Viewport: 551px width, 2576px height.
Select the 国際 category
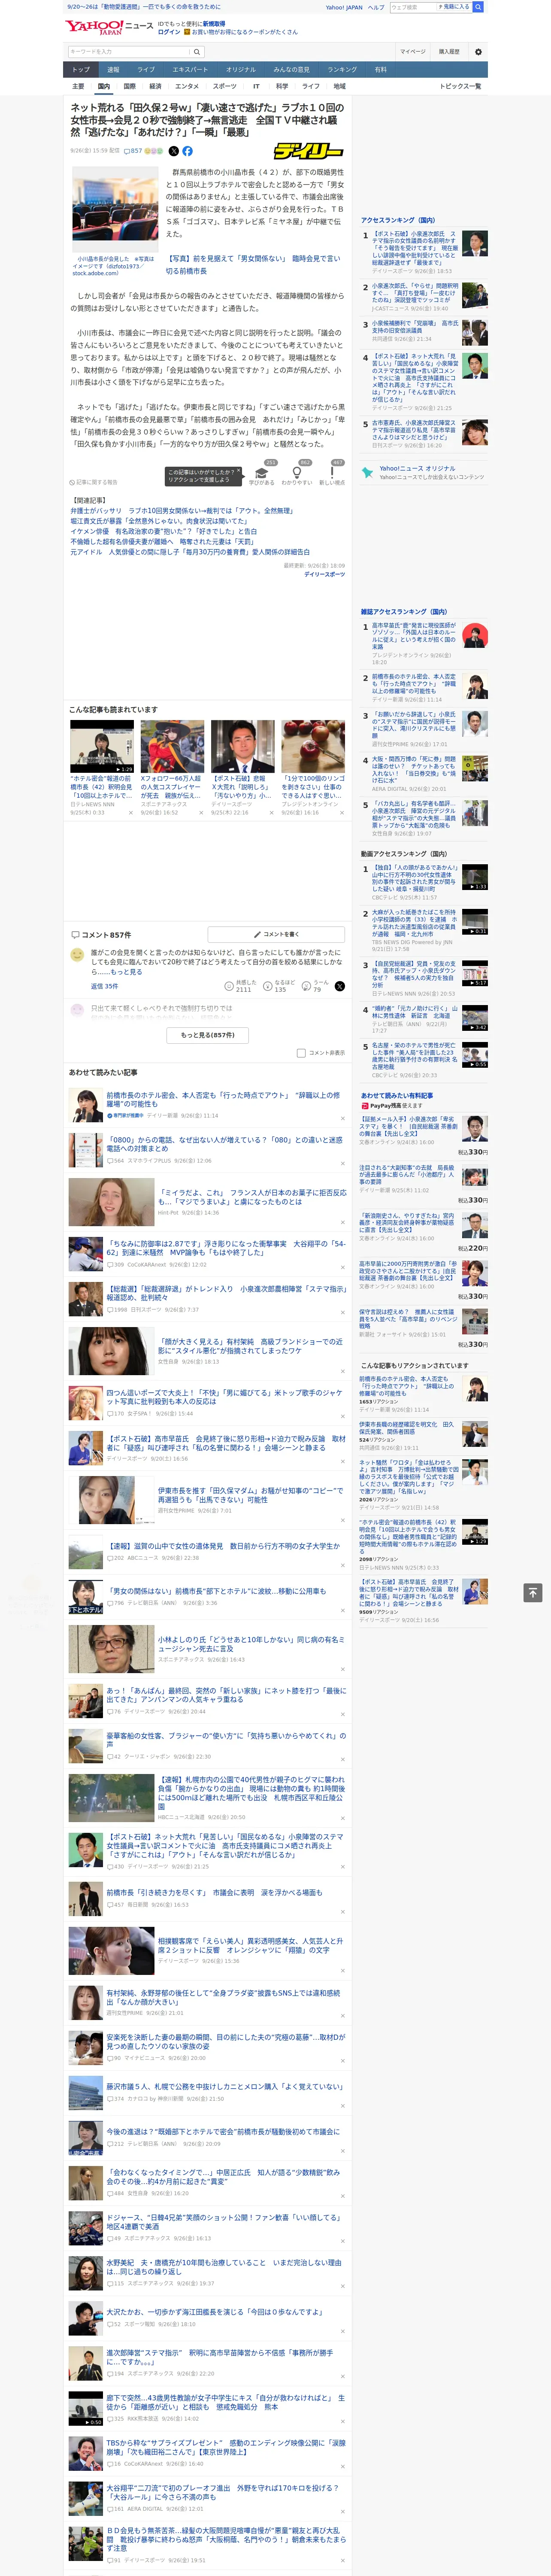[129, 86]
